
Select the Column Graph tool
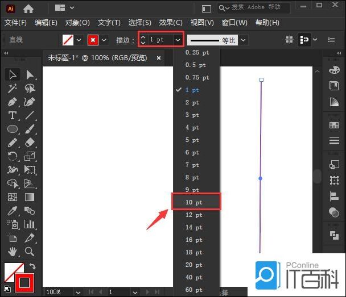[30, 224]
